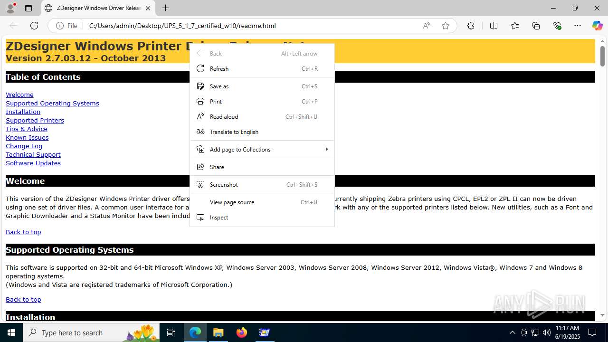Open the tab actions menu icon
Viewport: 608px width, 342px height.
[28, 8]
